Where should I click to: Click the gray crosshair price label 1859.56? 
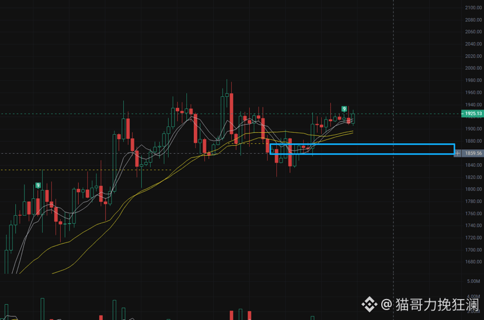[473, 153]
